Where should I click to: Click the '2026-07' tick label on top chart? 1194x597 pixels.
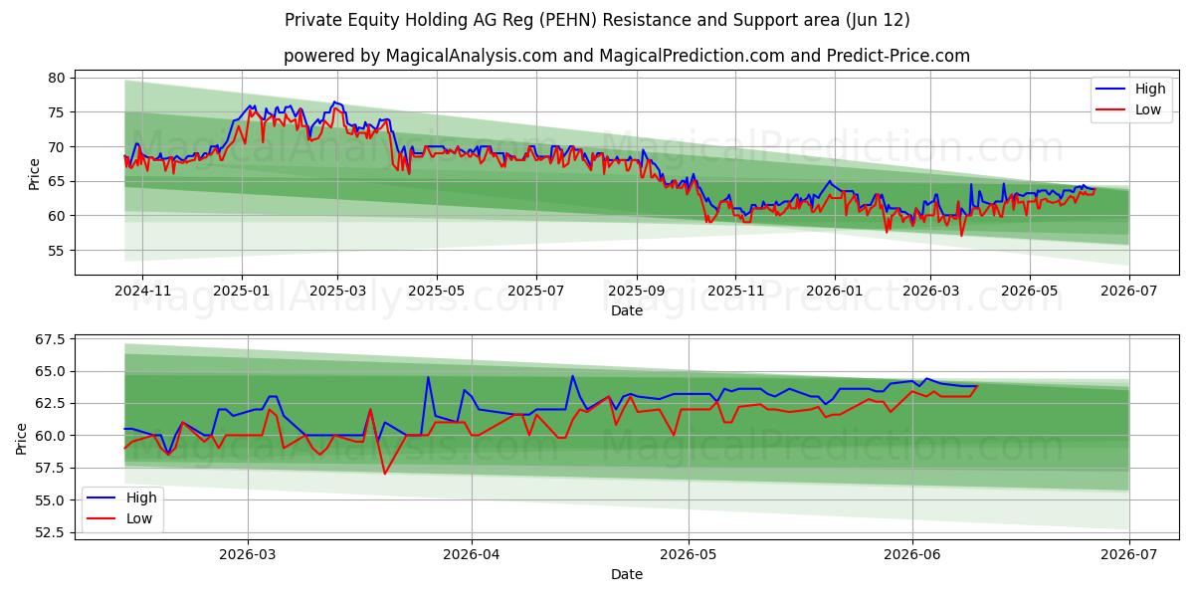coord(1128,291)
